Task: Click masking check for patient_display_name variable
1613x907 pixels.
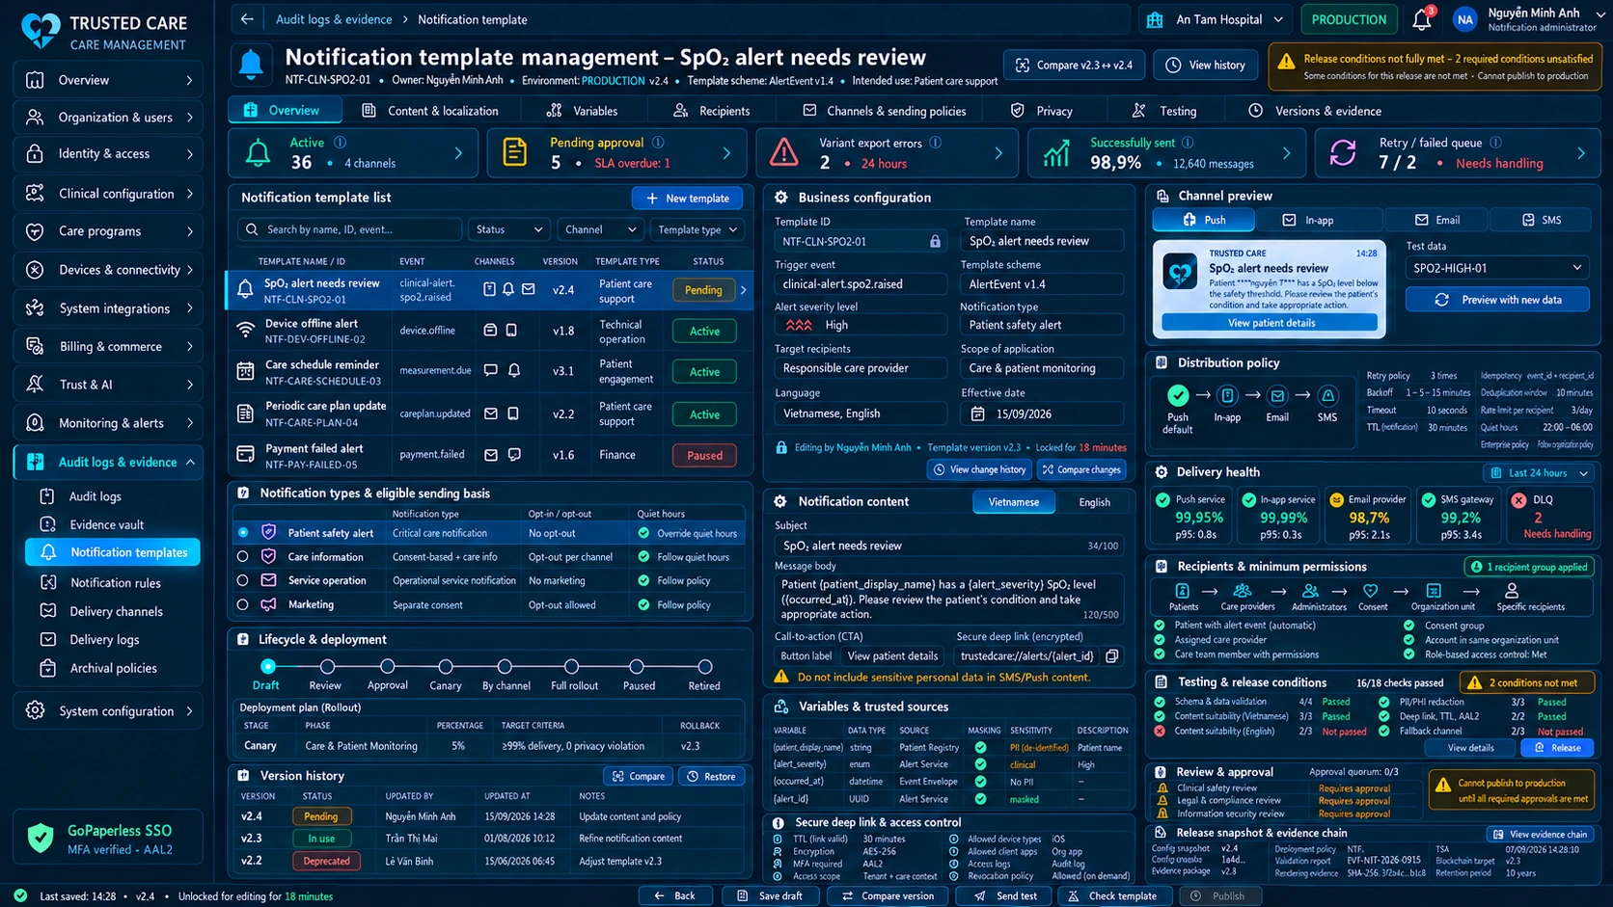Action: click(981, 747)
